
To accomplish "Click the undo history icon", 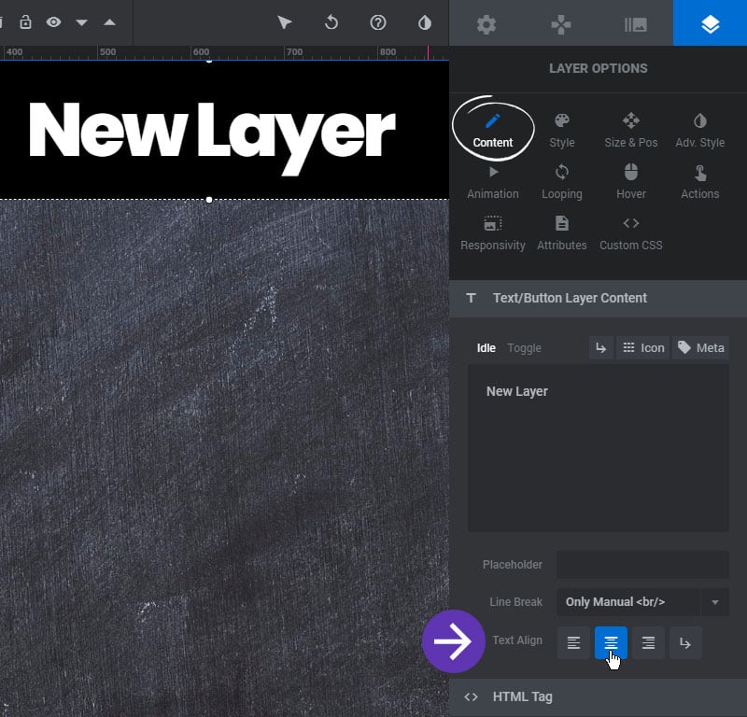I will point(331,22).
